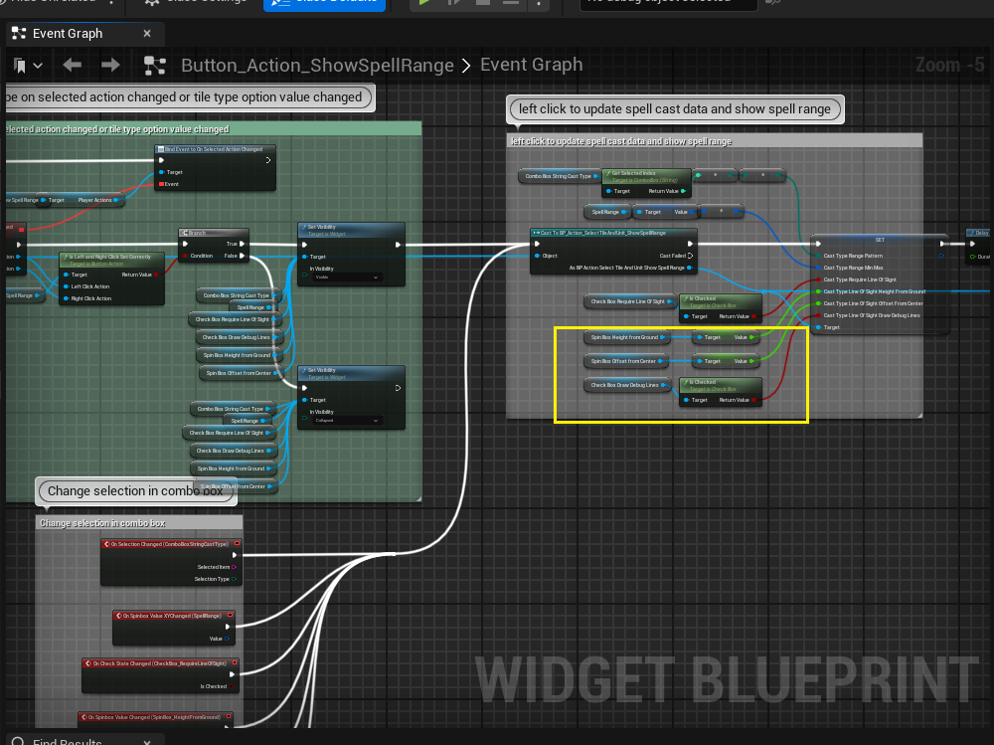This screenshot has height=745, width=994.
Task: Click Cast Type Range Pattern pin on SET
Action: [x=818, y=256]
